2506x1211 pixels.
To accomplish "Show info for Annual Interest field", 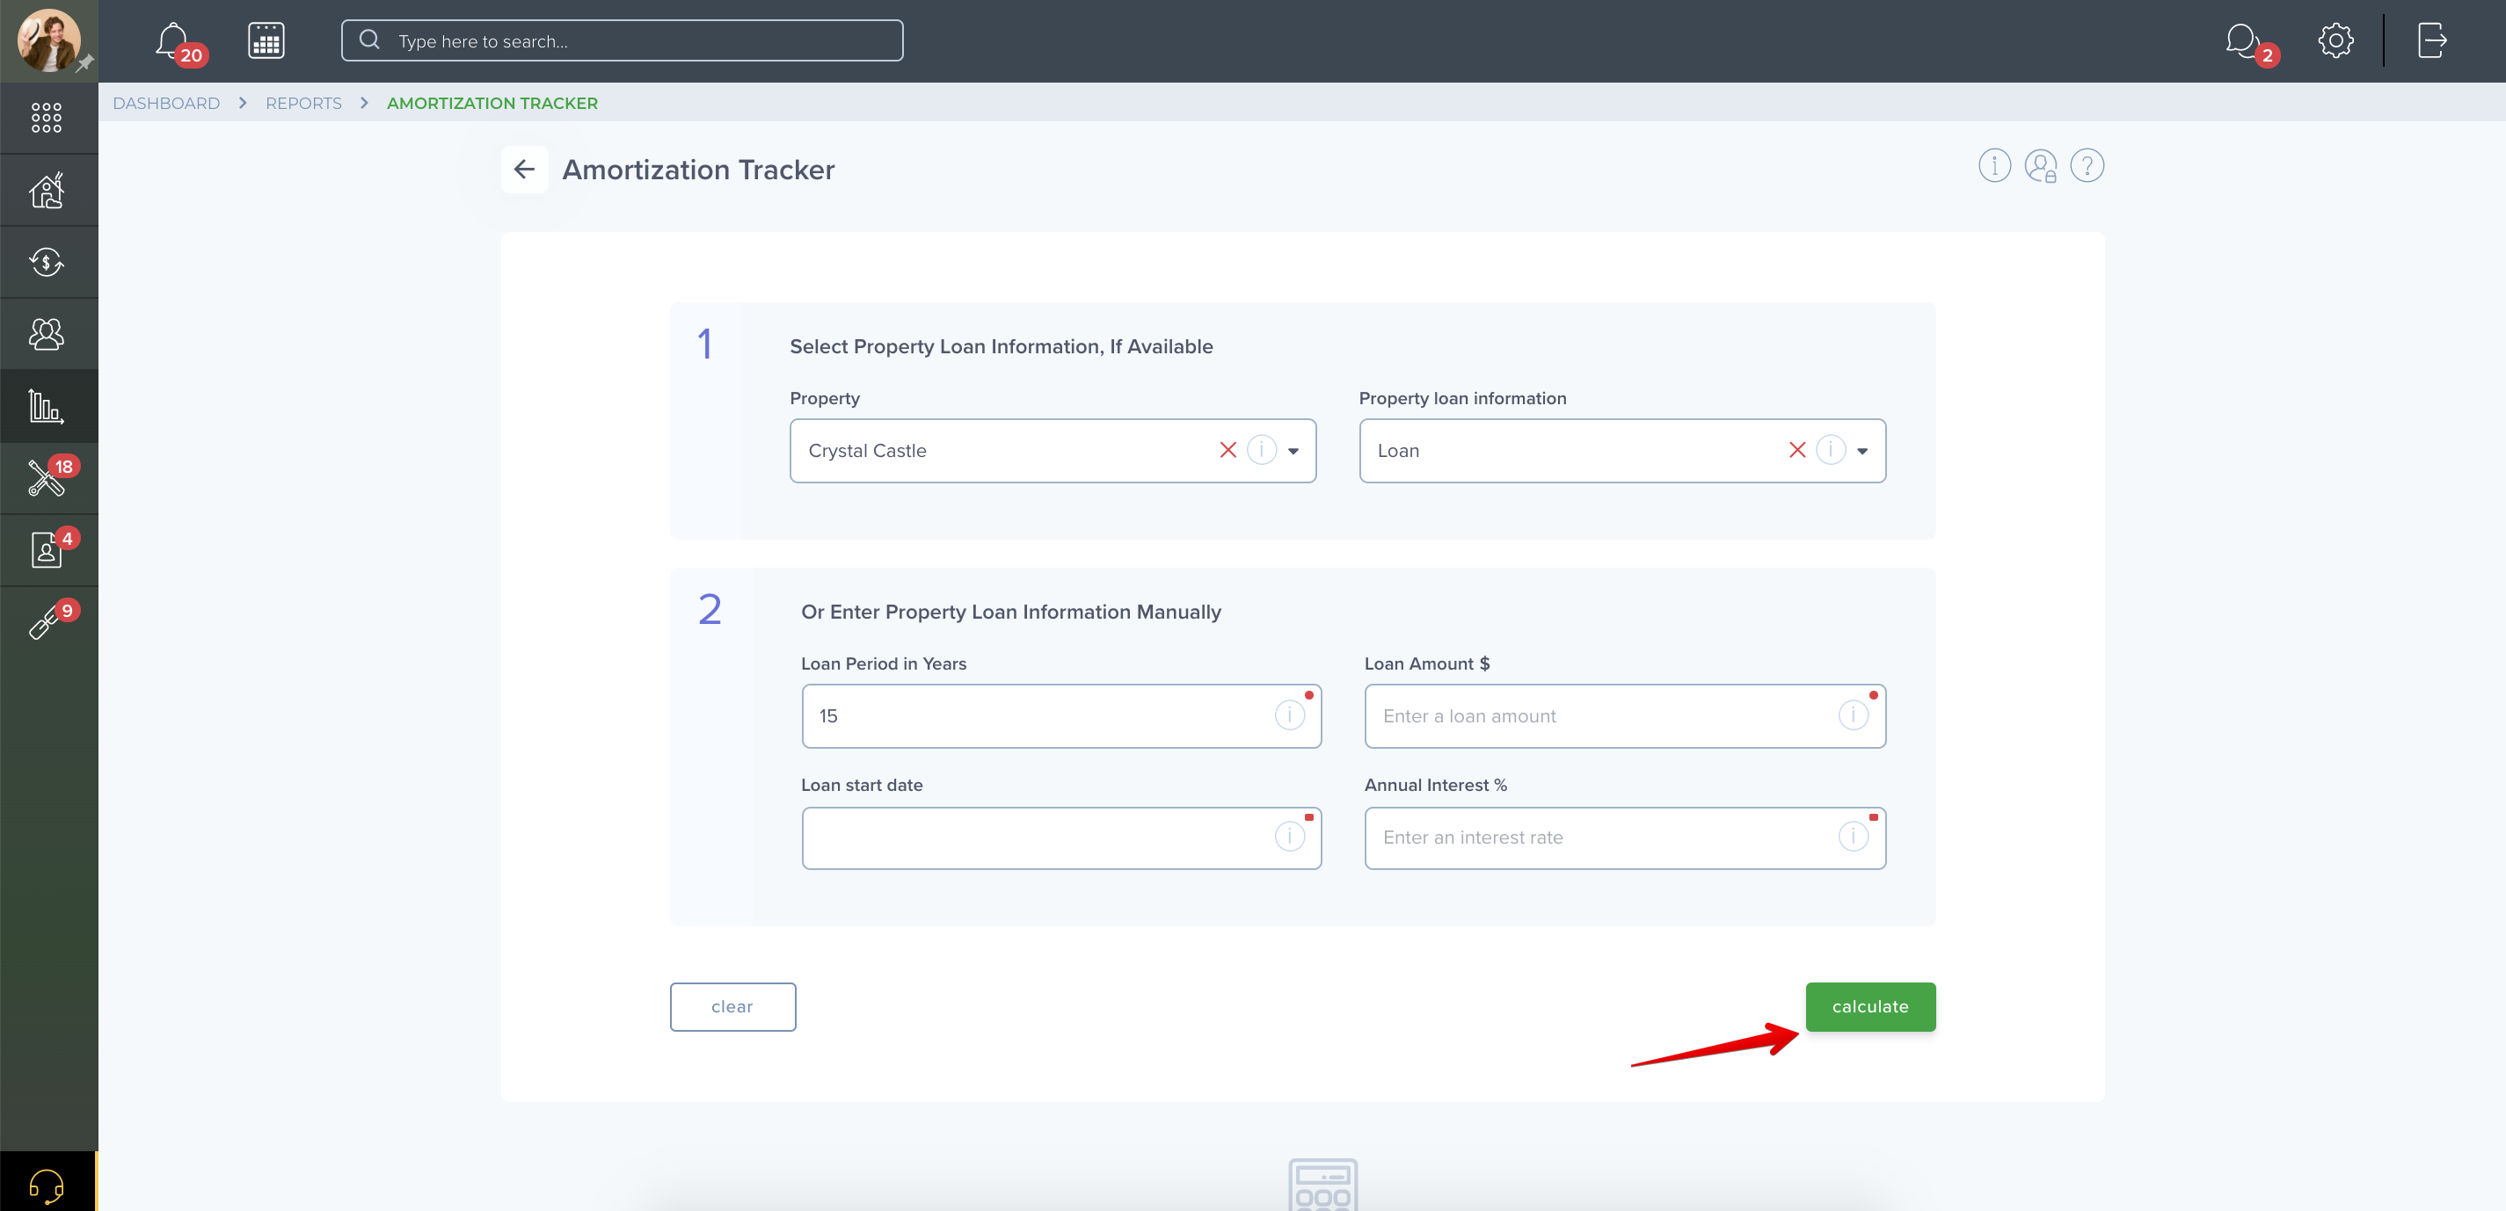I will tap(1854, 837).
